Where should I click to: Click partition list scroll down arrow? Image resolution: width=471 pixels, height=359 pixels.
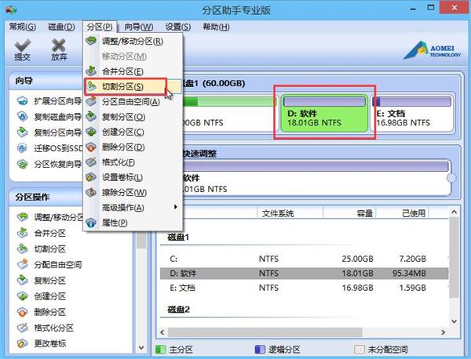[x=455, y=321]
